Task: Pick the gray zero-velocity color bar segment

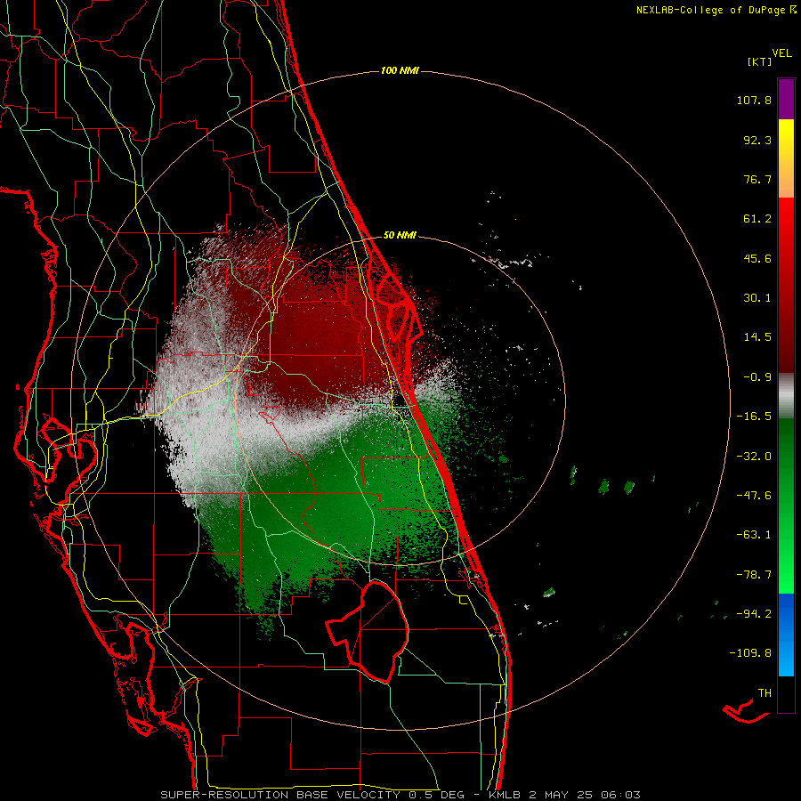Action: [x=786, y=396]
